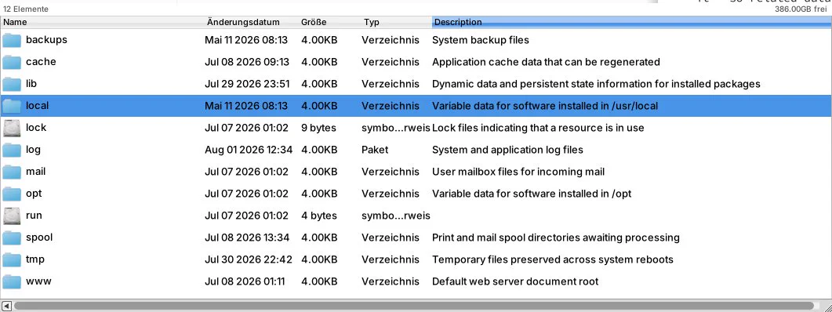Select the tmp folder icon
This screenshot has height=312, width=832.
pos(12,260)
